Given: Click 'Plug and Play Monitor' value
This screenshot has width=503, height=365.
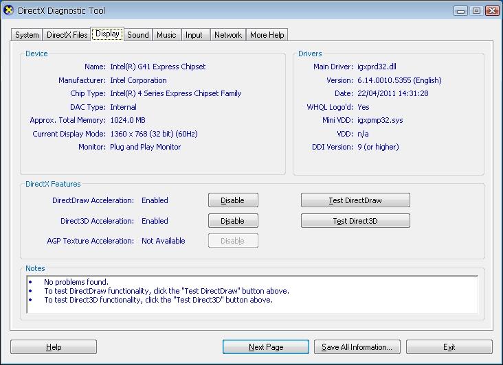Looking at the screenshot, I should 145,147.
